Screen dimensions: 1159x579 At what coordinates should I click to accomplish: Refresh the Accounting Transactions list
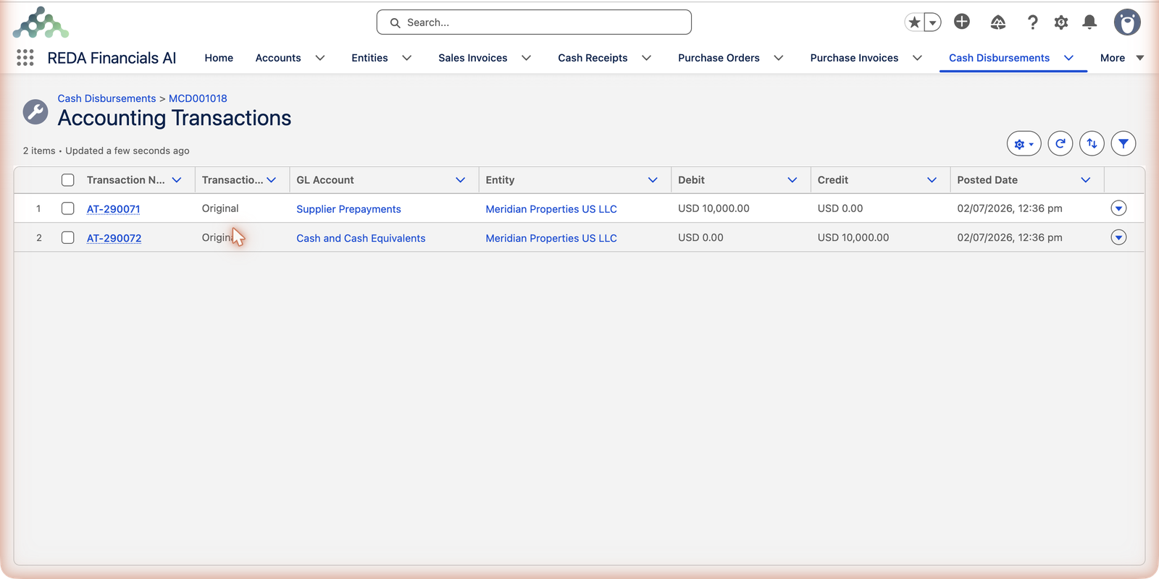point(1060,143)
